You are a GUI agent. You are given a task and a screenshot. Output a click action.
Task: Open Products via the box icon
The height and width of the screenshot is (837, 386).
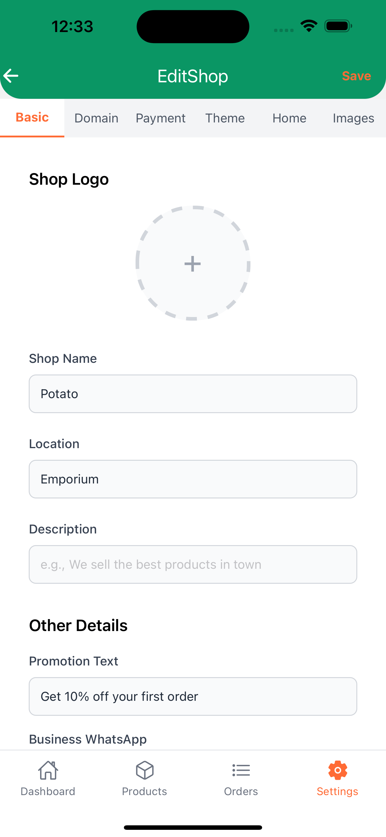tap(145, 770)
